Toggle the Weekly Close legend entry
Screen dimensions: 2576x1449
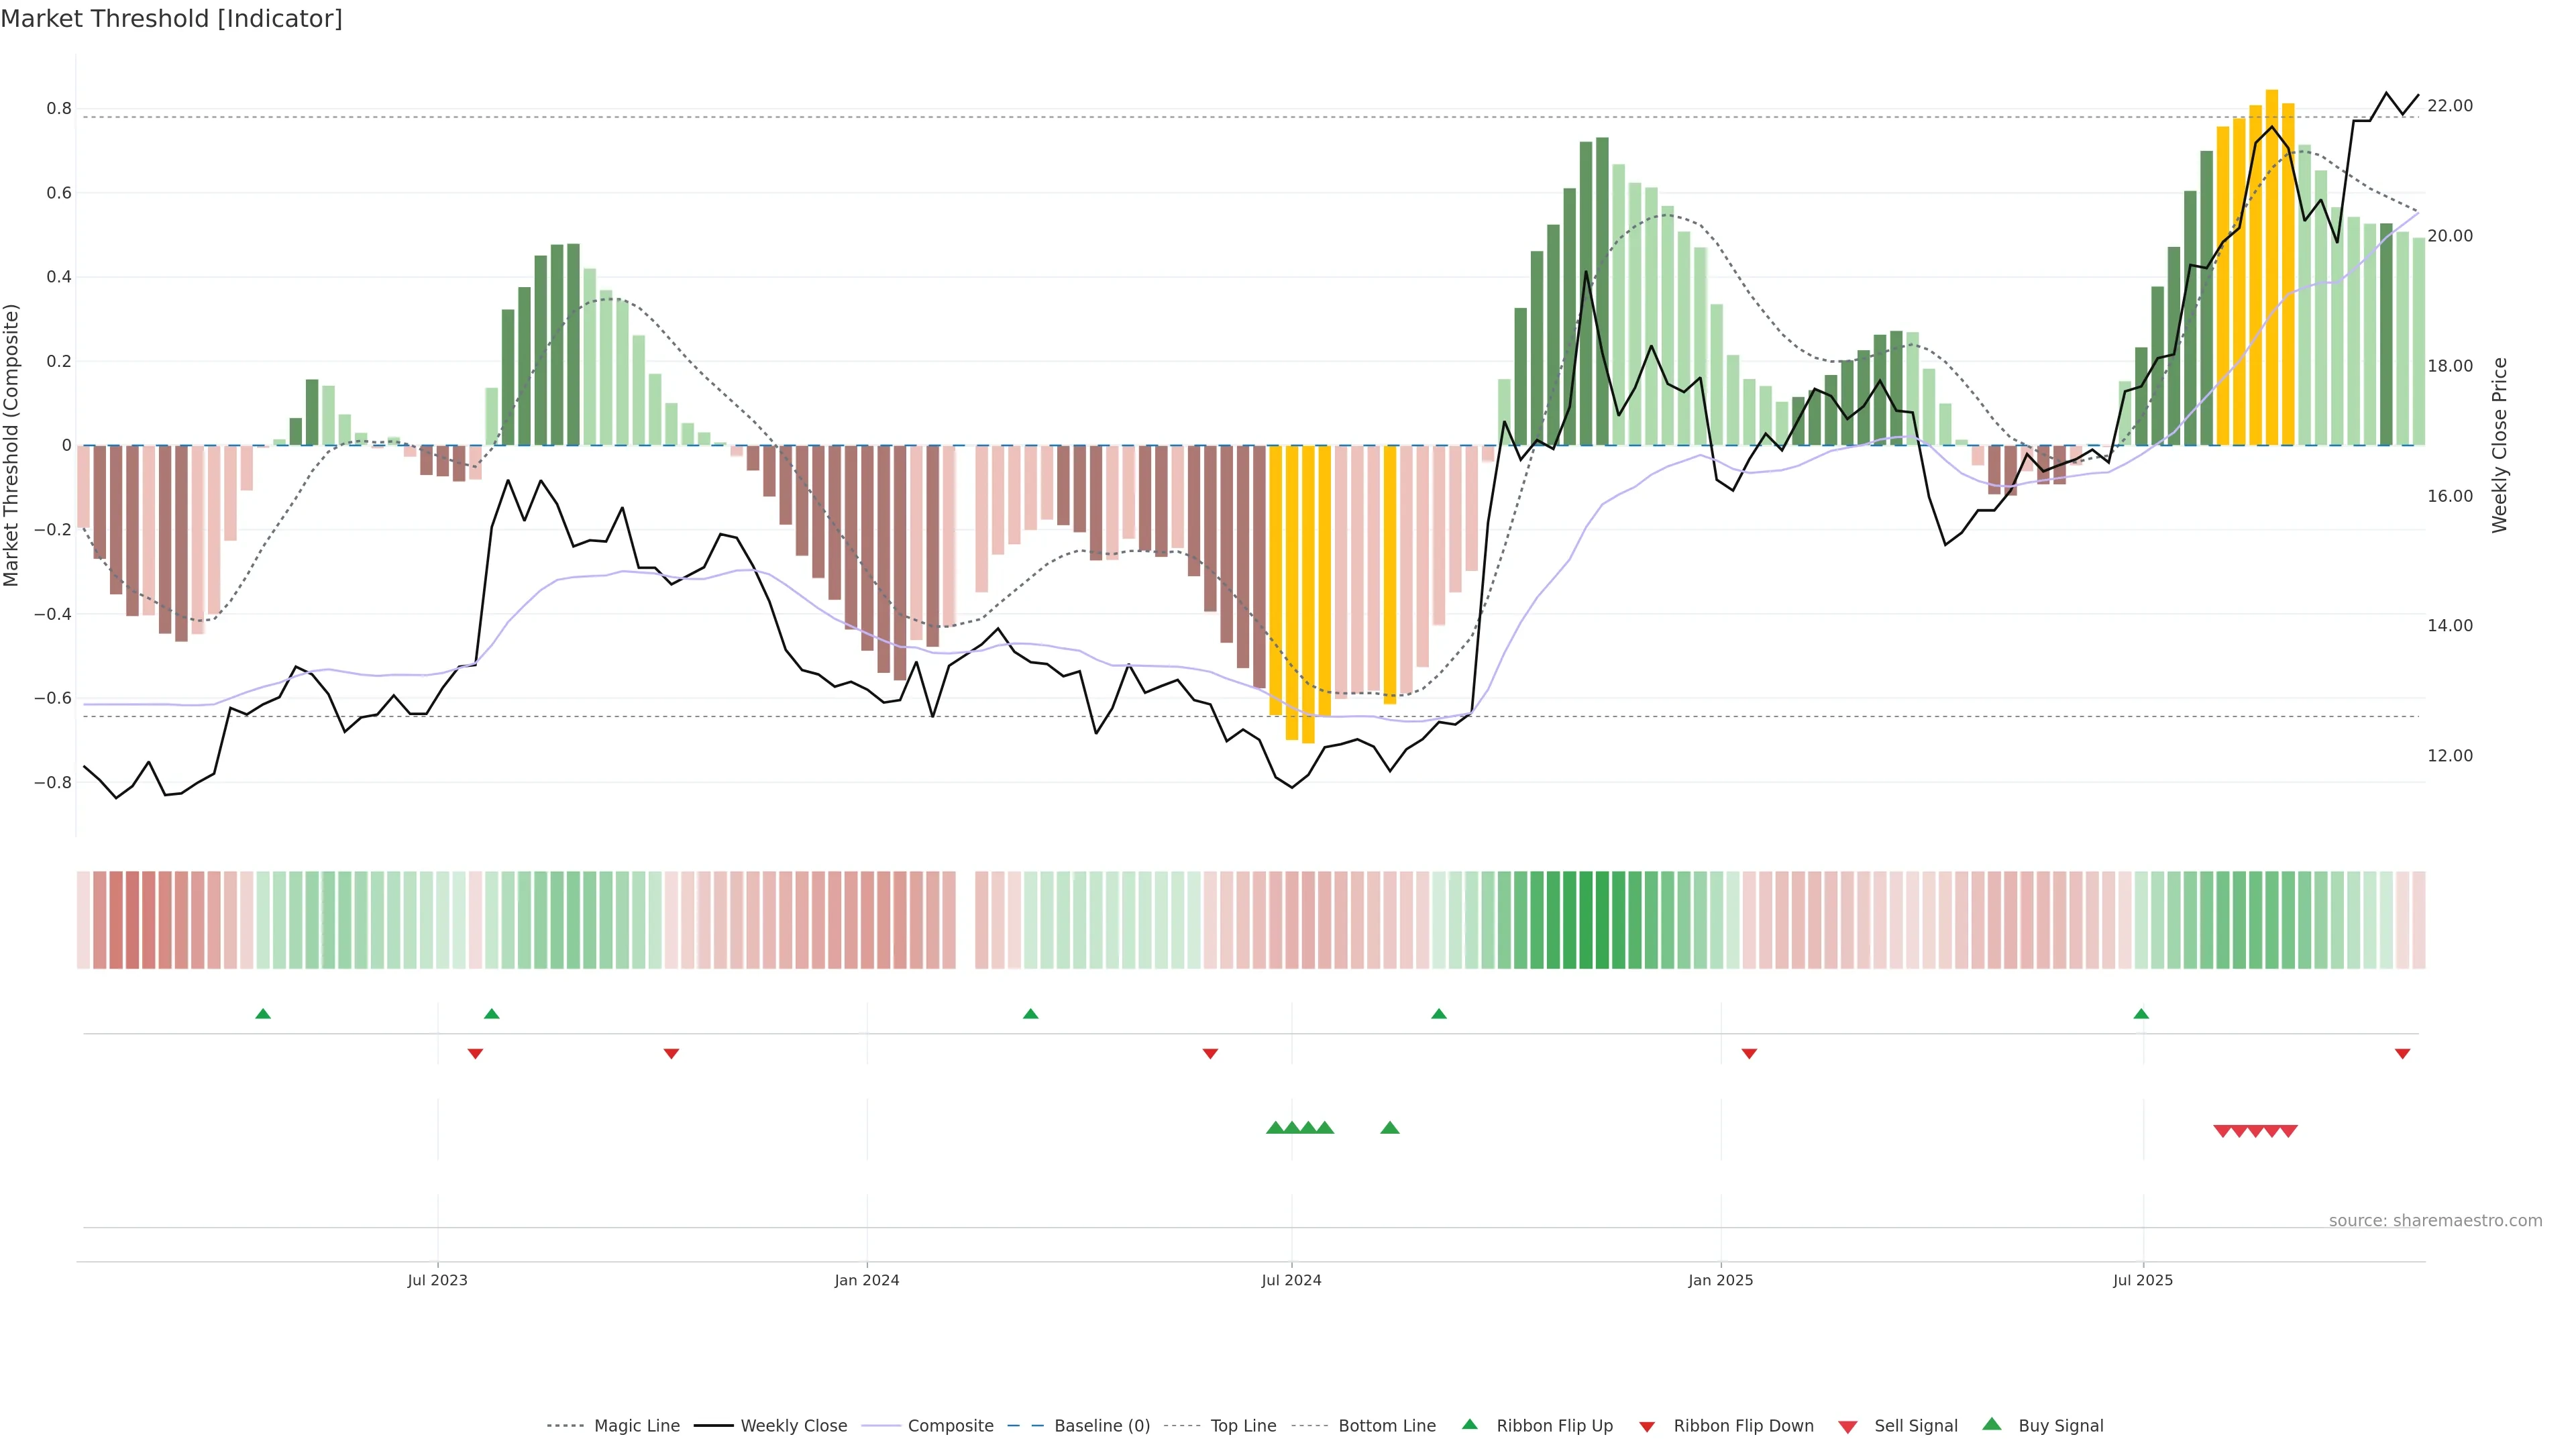pyautogui.click(x=793, y=1426)
